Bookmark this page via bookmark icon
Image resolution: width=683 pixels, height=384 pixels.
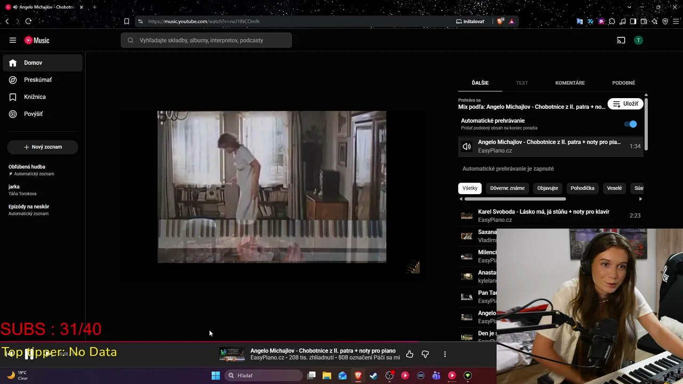pyautogui.click(x=126, y=21)
